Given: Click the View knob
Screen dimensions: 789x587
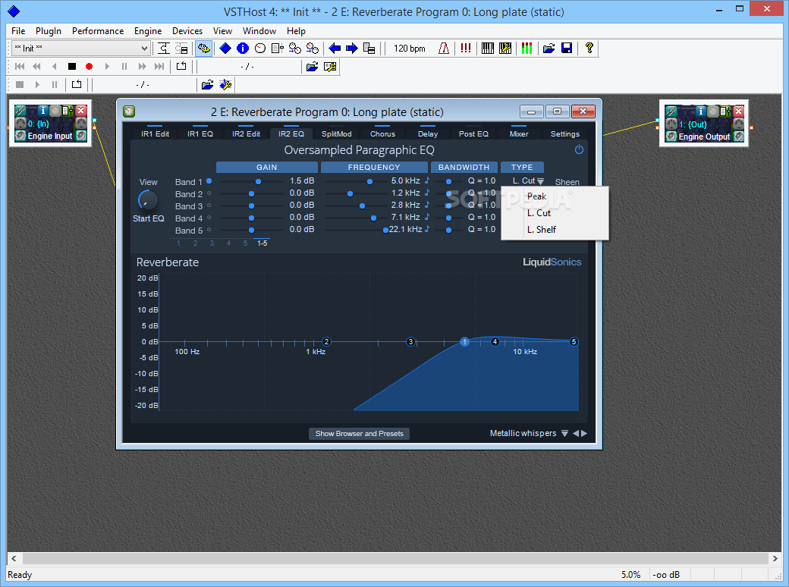Looking at the screenshot, I should coord(147,200).
